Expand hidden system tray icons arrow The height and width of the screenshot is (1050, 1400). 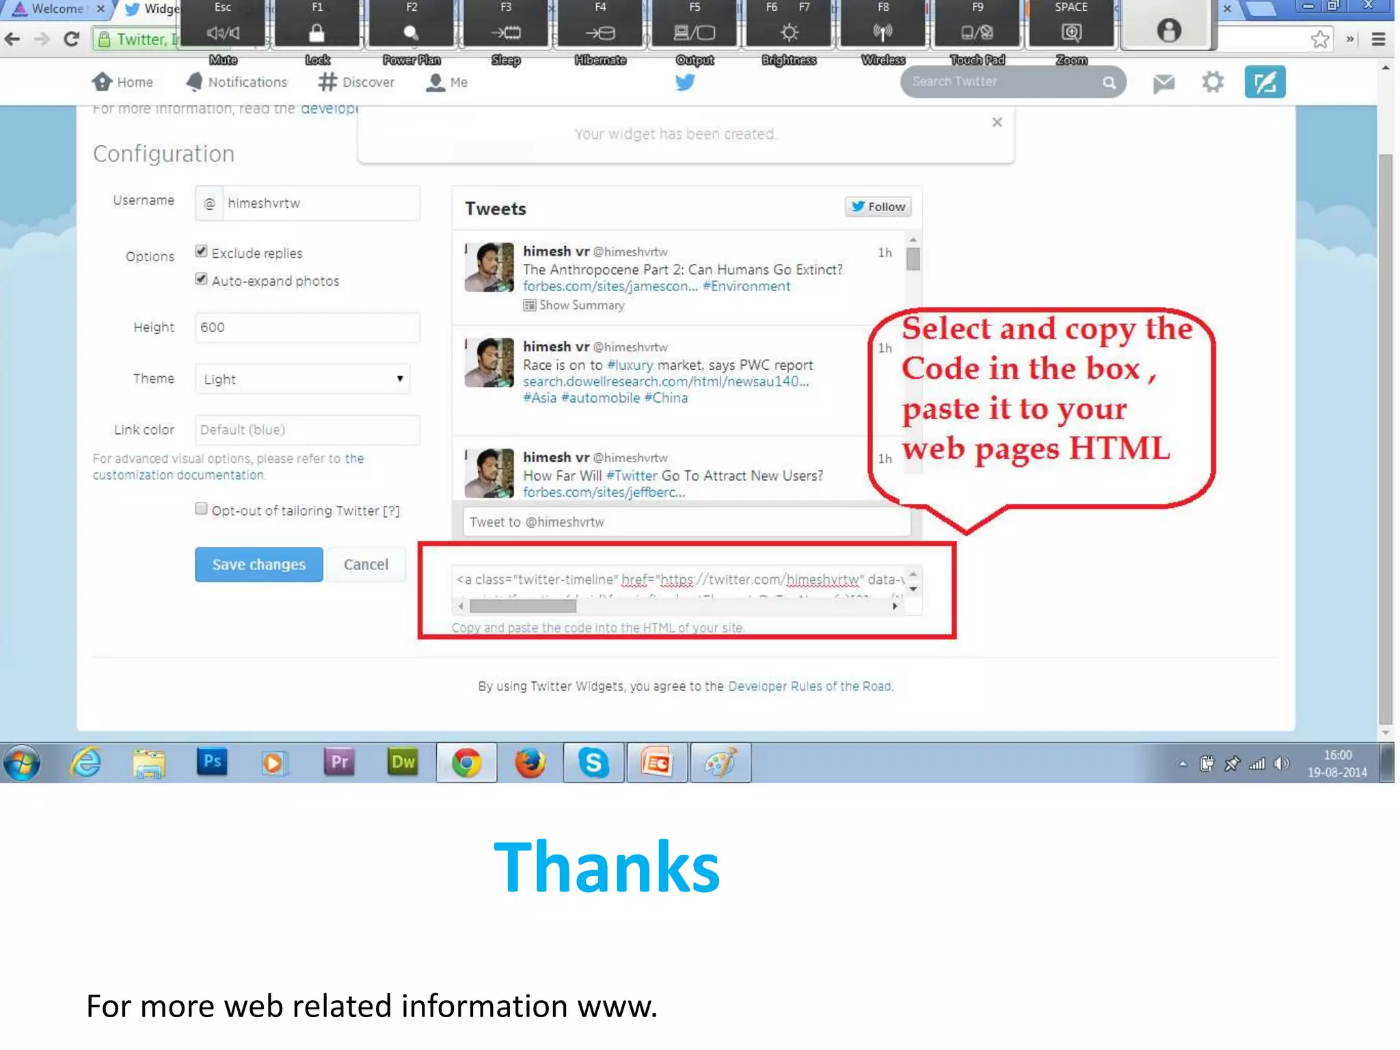1183,764
